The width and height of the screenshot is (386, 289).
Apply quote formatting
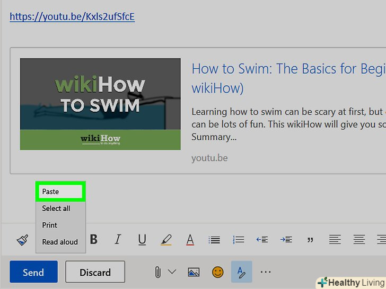tap(310, 240)
